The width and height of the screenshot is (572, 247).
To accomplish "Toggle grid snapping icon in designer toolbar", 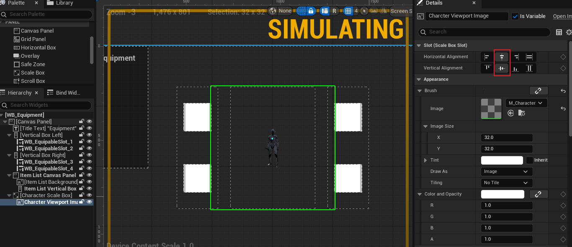I will [348, 11].
